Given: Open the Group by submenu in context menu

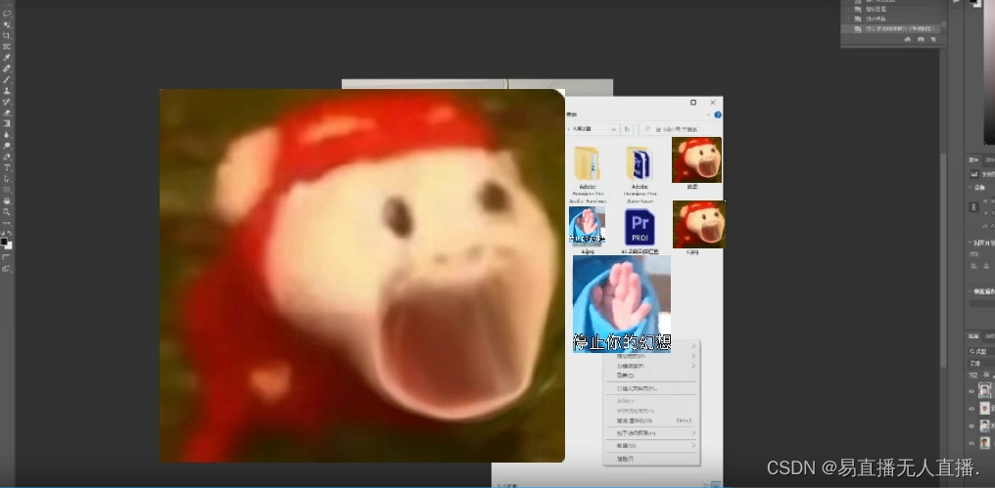Looking at the screenshot, I should (650, 366).
